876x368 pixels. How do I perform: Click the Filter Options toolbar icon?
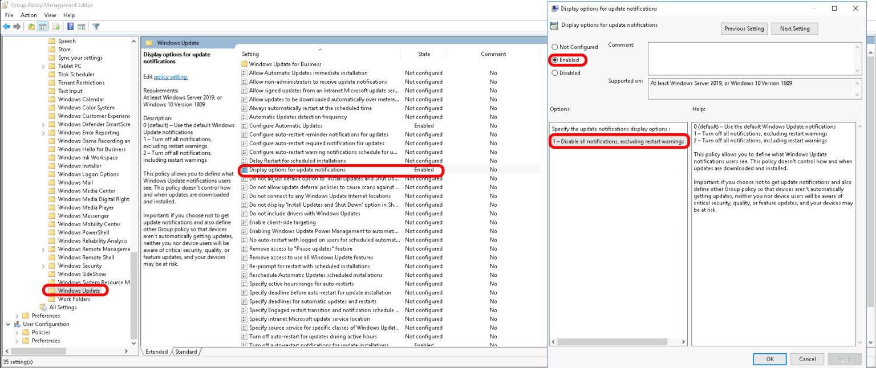pos(96,26)
